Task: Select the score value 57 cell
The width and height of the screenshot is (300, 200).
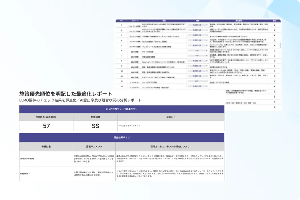Action: click(x=46, y=126)
